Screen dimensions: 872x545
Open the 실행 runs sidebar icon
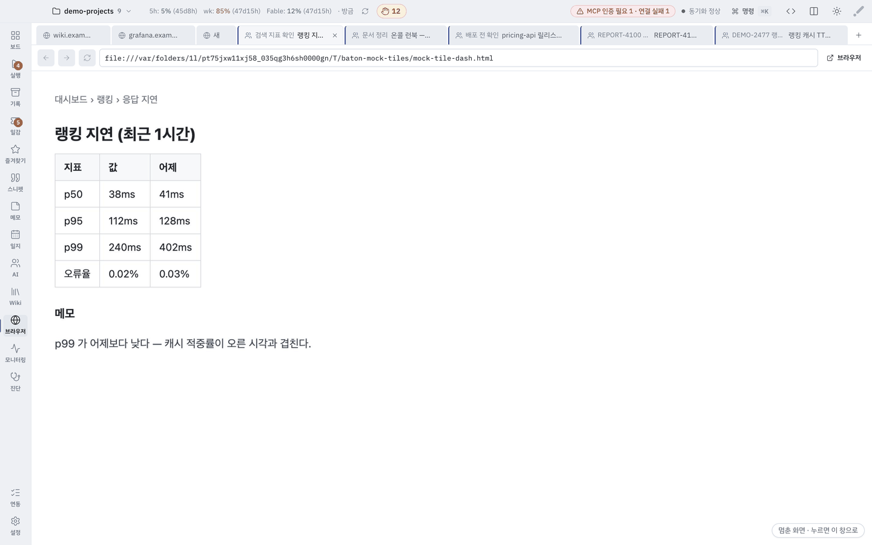coord(15,68)
